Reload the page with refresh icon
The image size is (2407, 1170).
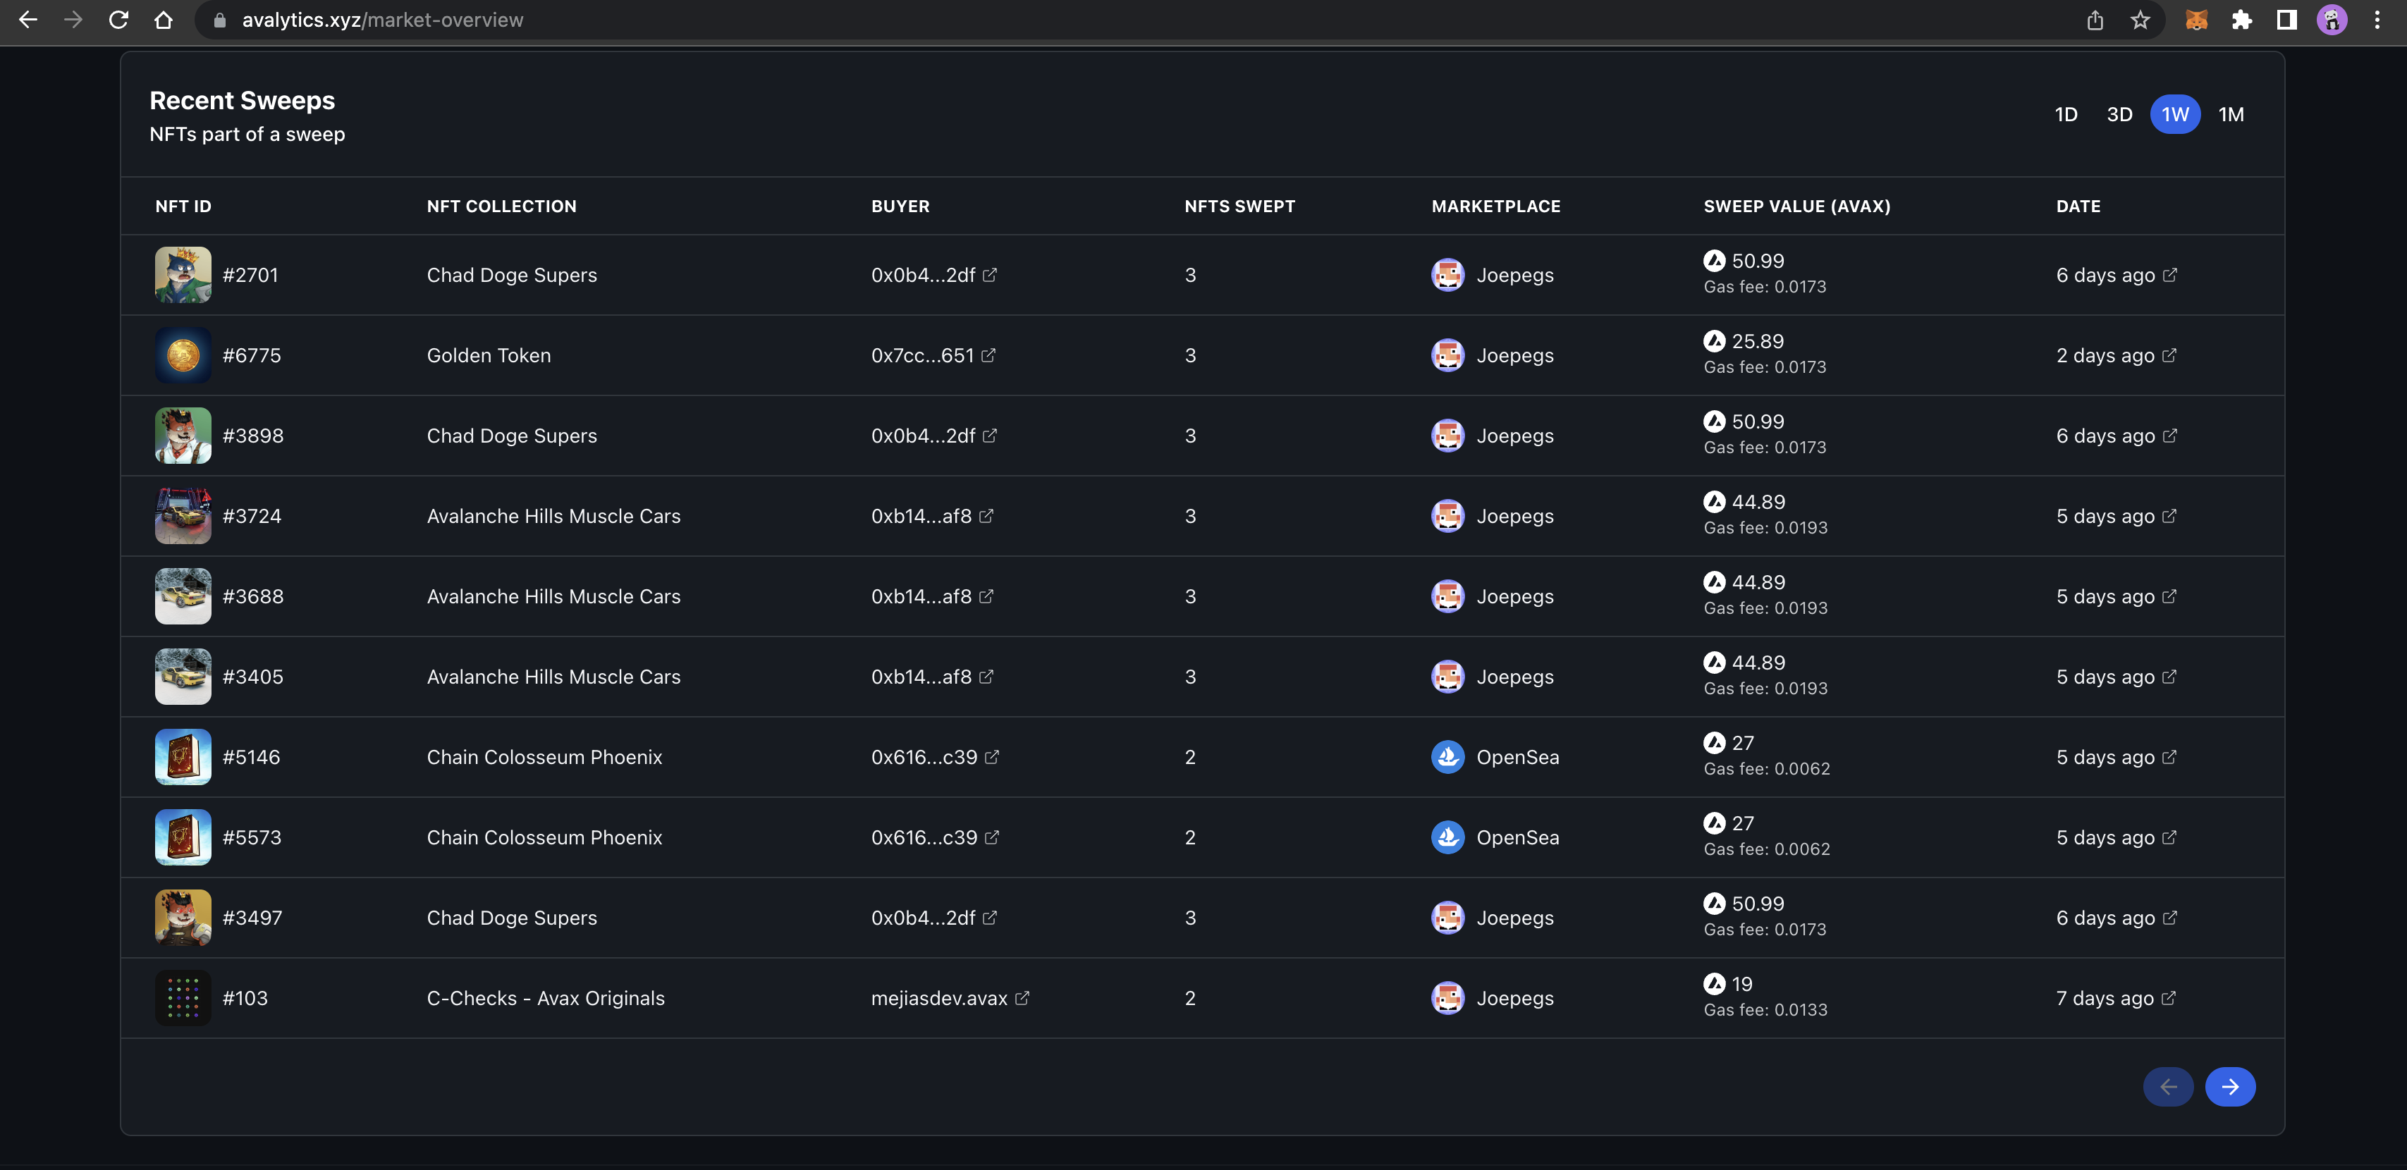[x=118, y=20]
